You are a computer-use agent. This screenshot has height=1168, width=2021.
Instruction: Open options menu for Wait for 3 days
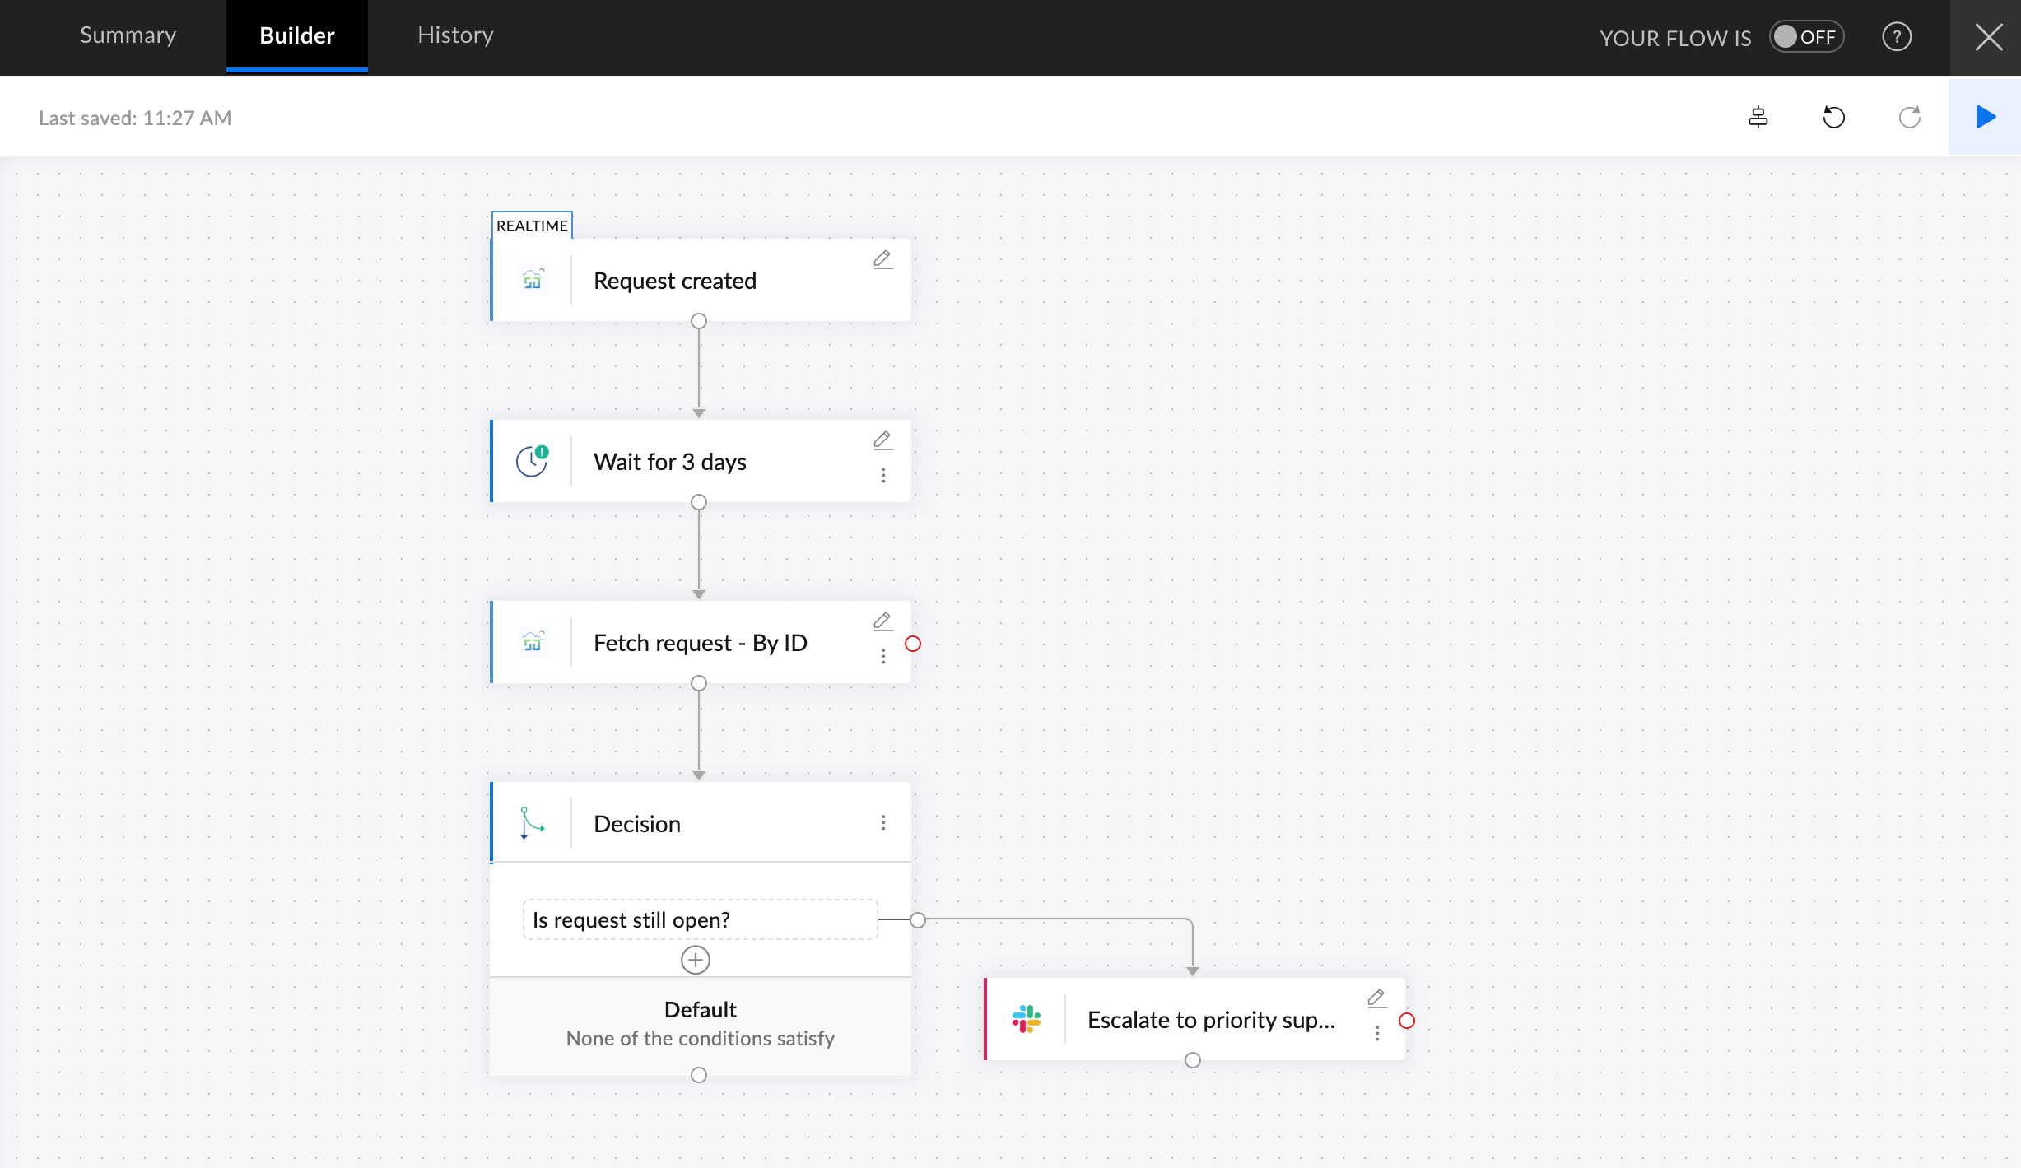pyautogui.click(x=882, y=476)
